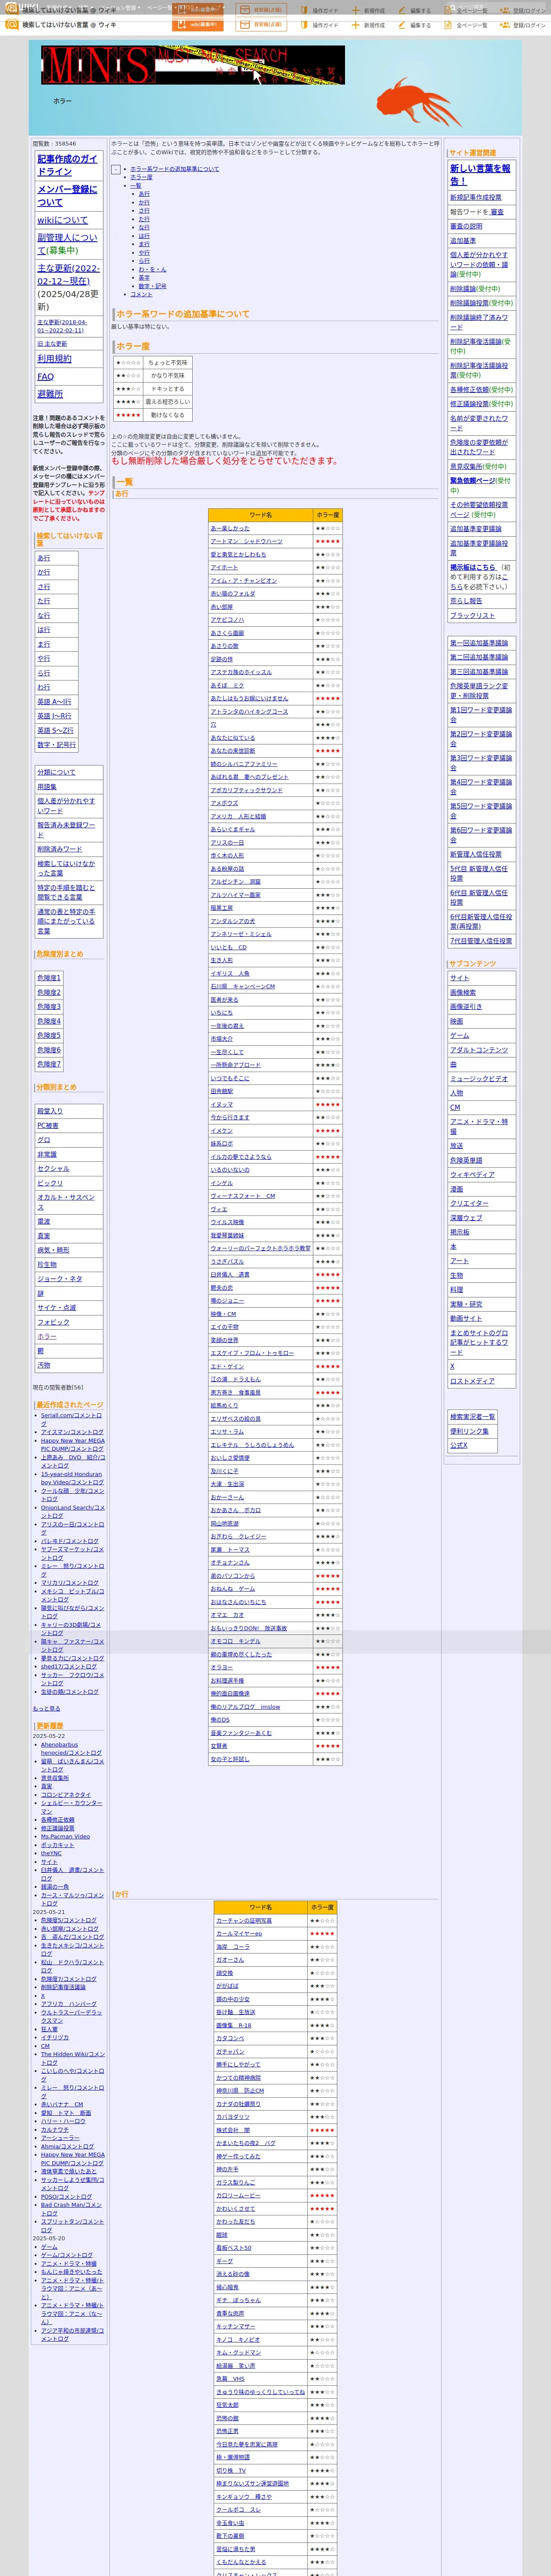Open 稲見工房 in word table

(x=222, y=908)
